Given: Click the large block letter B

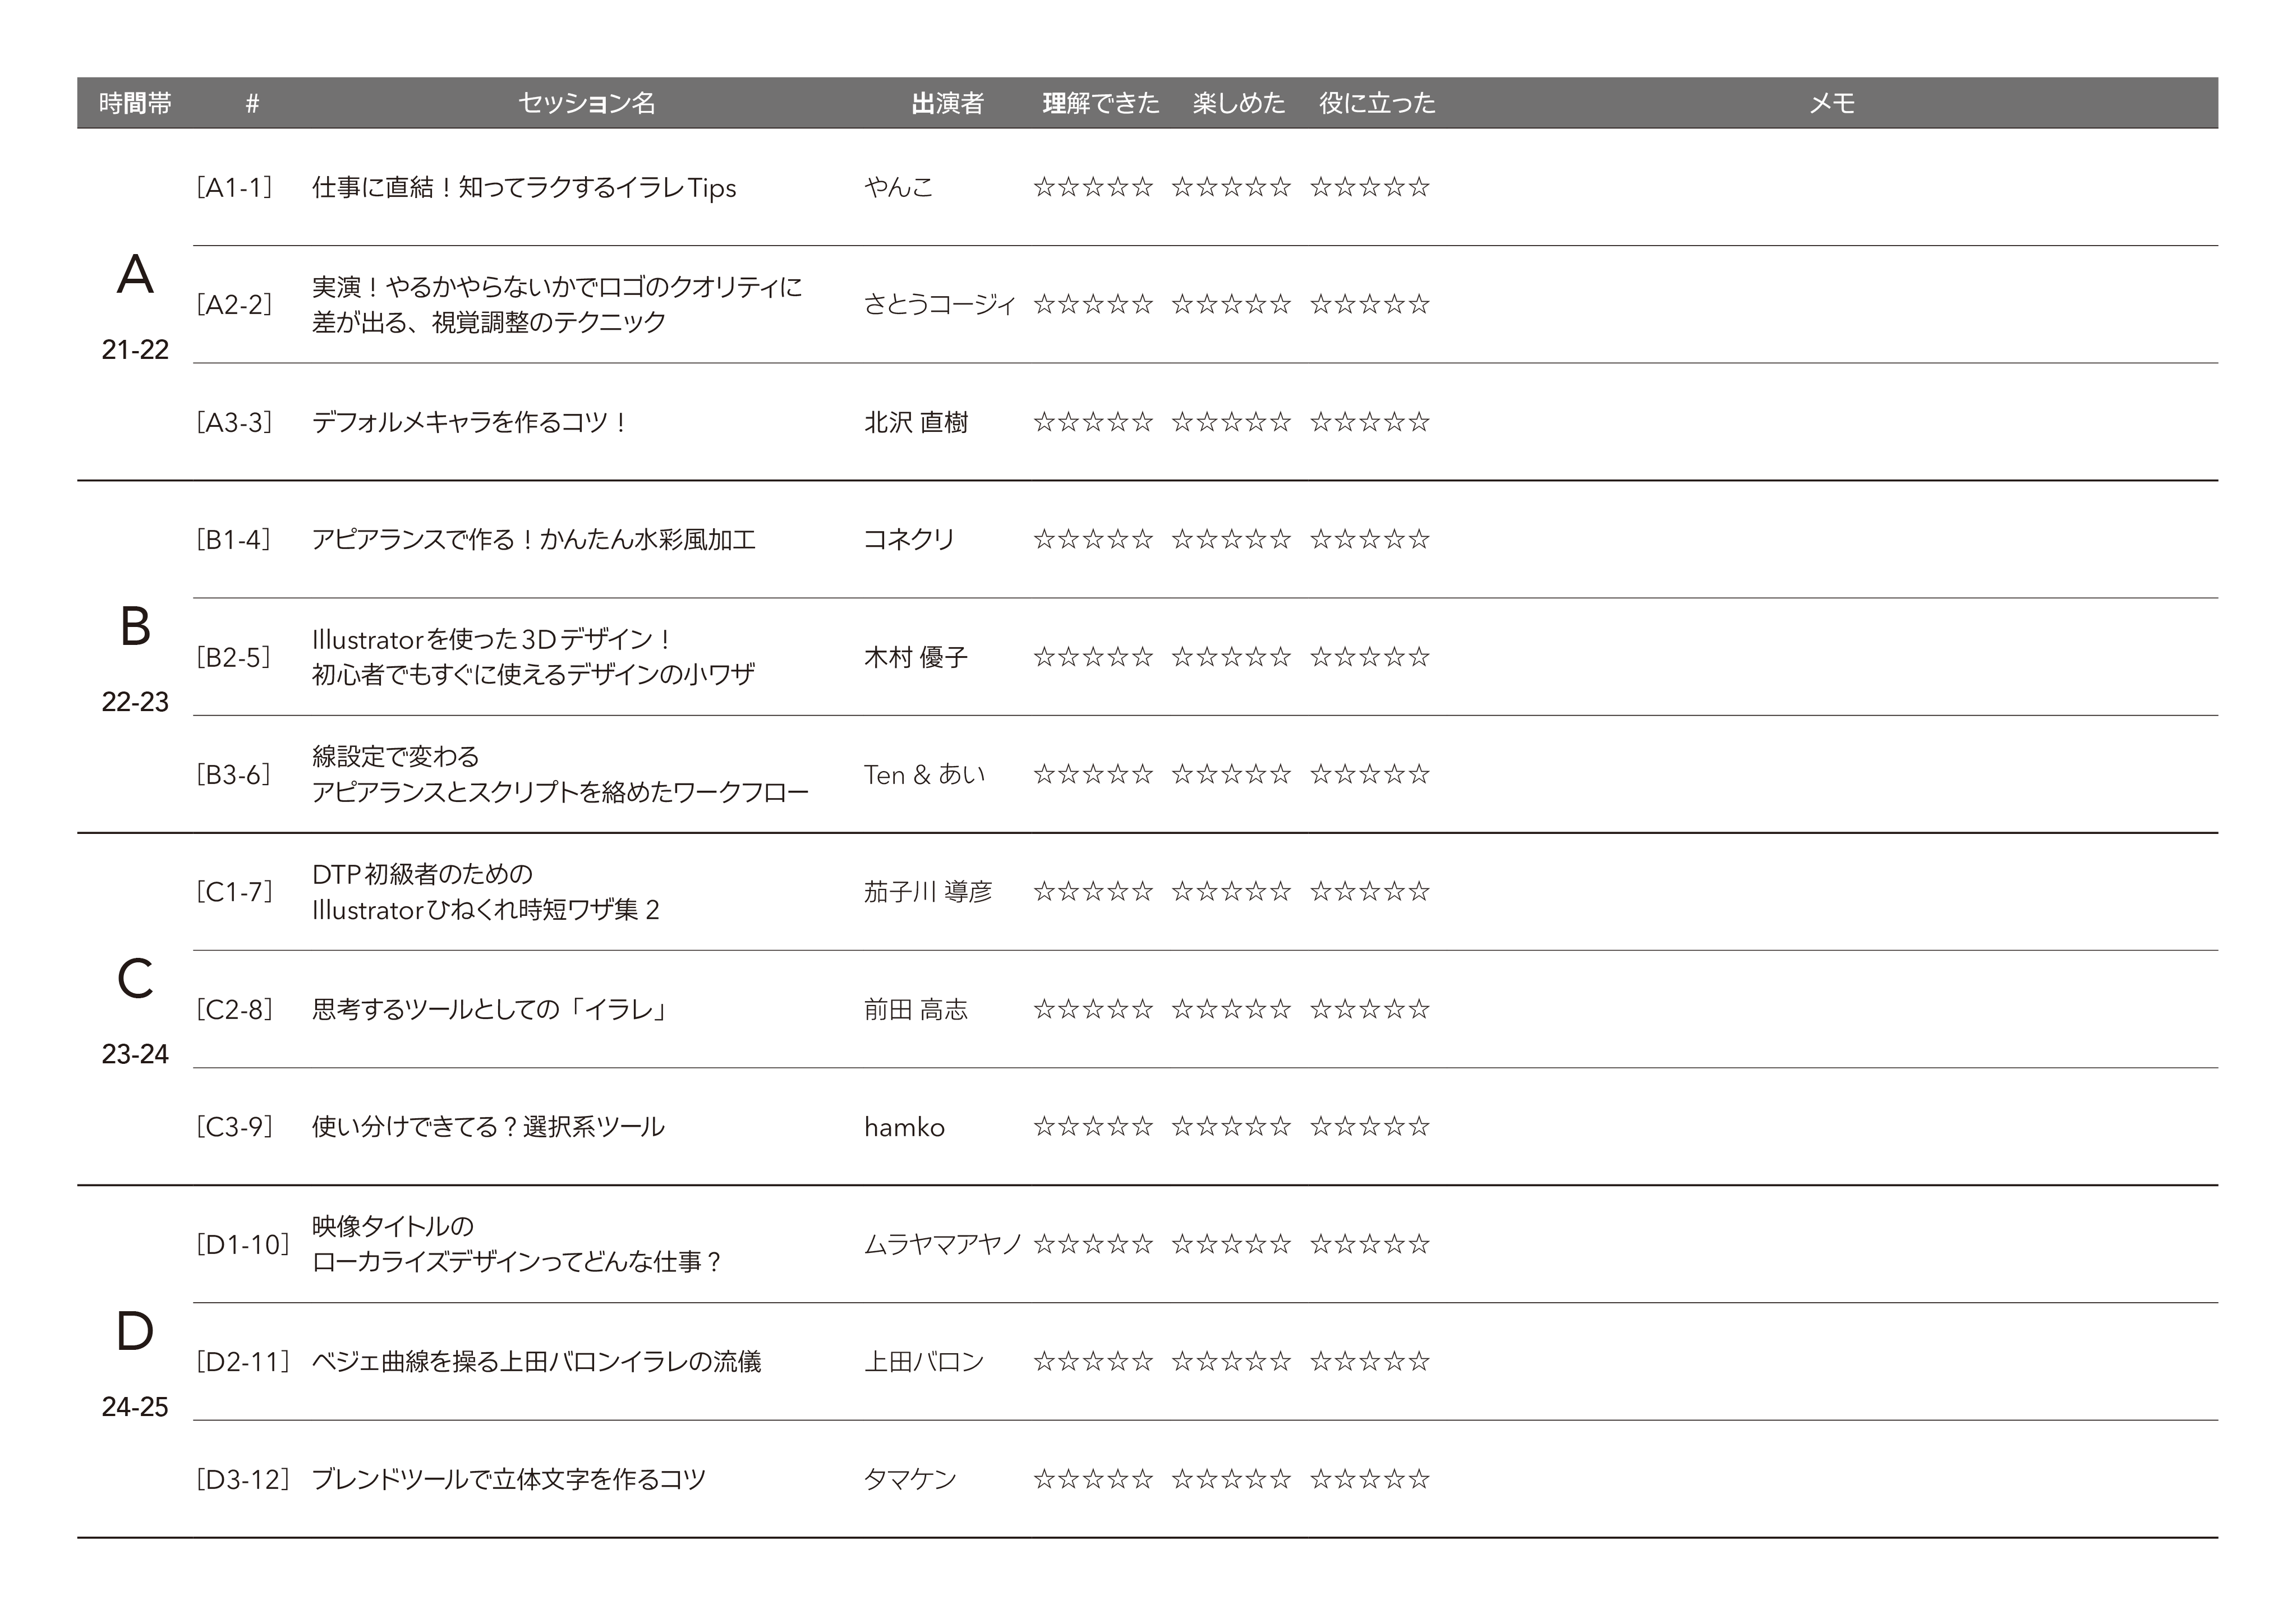Looking at the screenshot, I should tap(135, 626).
